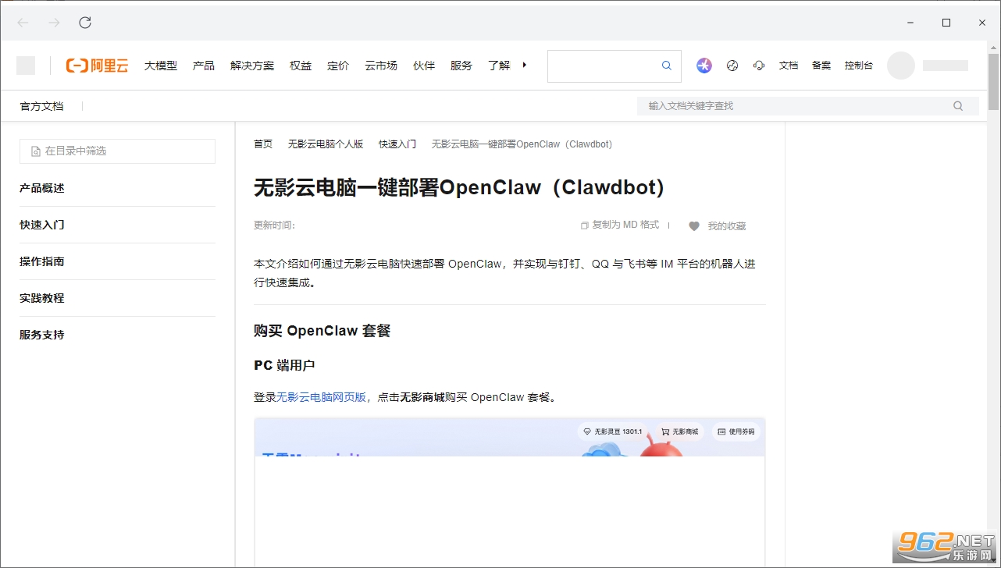Open the 大模型 menu
Screen dimensions: 1001x568
point(161,66)
